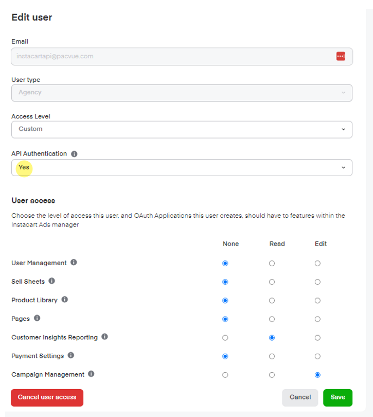Set User Management to Read
This screenshot has width=373, height=417.
(272, 264)
